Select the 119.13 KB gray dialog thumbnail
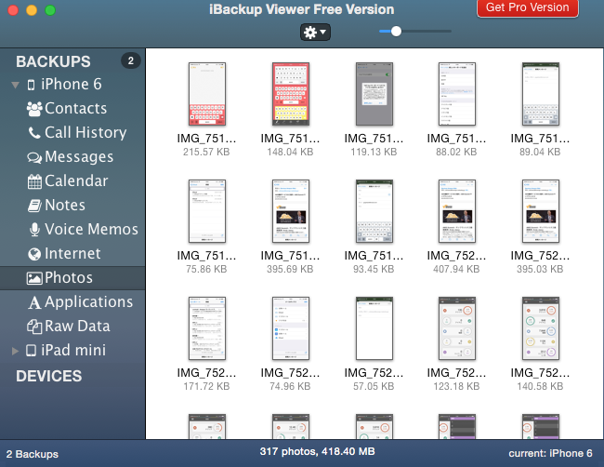 click(x=374, y=94)
